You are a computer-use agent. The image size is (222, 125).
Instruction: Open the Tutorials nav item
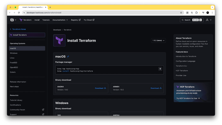[46, 20]
